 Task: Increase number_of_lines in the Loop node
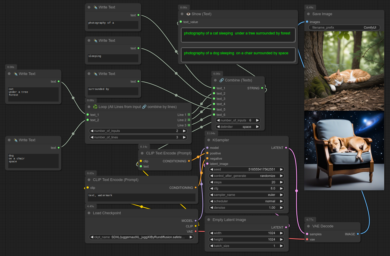(184, 137)
